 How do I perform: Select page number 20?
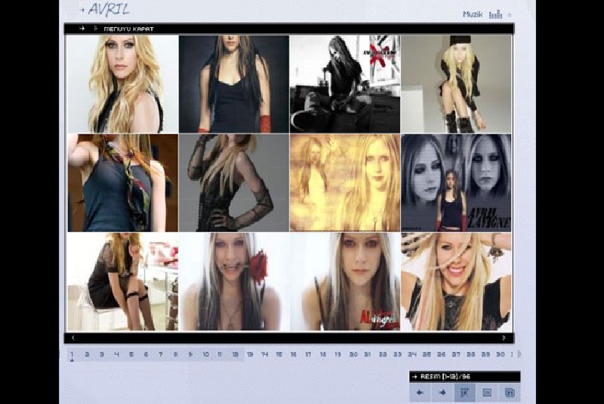point(353,354)
